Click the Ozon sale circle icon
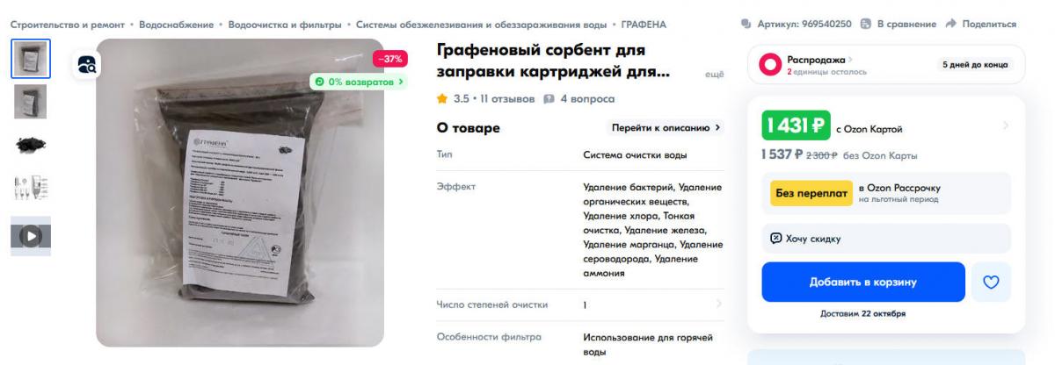The width and height of the screenshot is (1055, 365). point(770,64)
